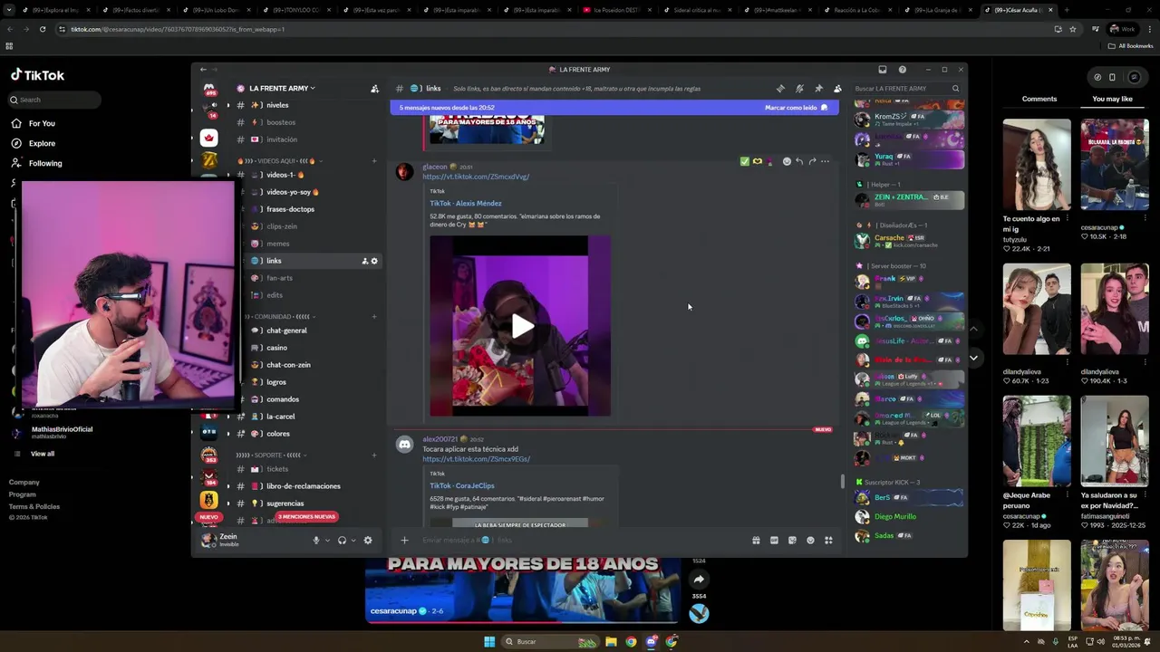Open headphone output options arrow
The width and height of the screenshot is (1160, 652).
coord(353,541)
